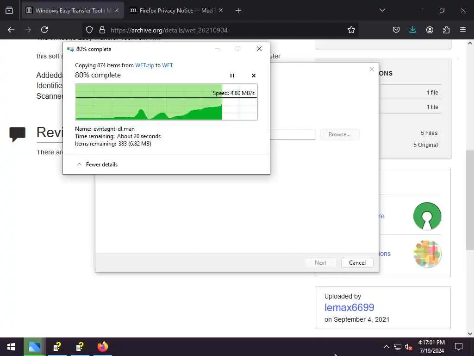Go back to previous page
The width and height of the screenshot is (474, 356).
11,30
